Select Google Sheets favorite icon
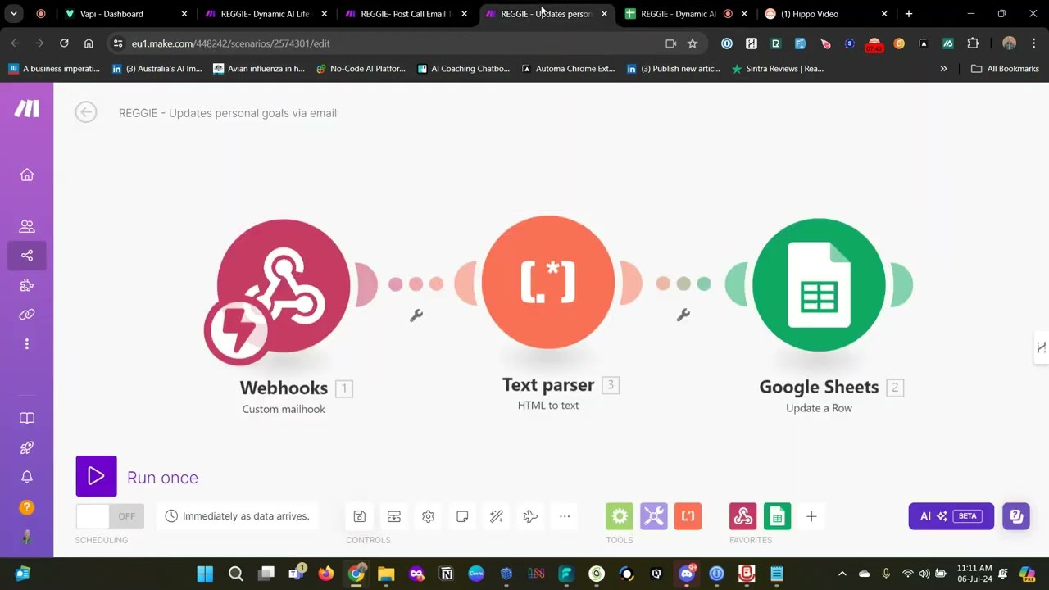The height and width of the screenshot is (590, 1049). (x=778, y=516)
